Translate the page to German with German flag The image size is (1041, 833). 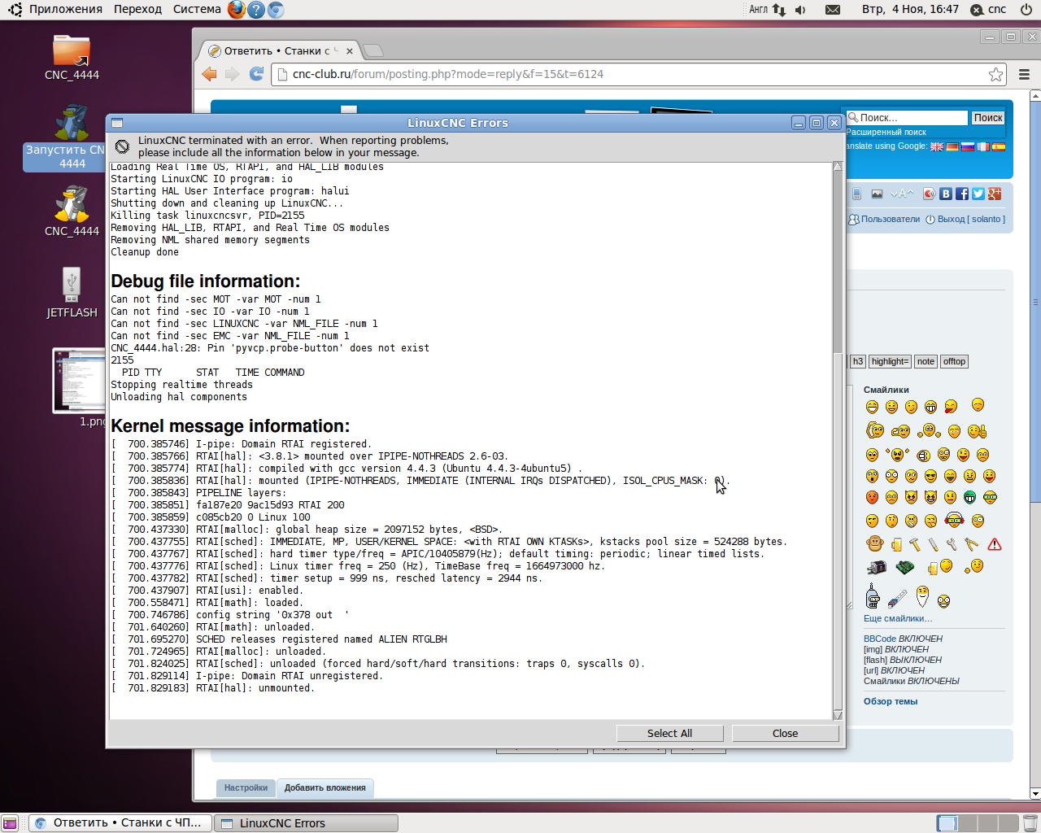952,146
